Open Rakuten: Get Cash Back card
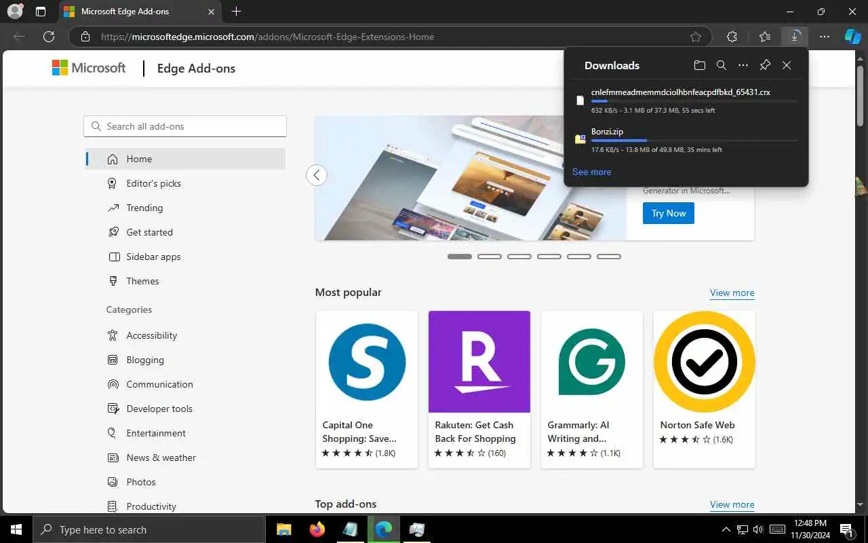 (479, 390)
